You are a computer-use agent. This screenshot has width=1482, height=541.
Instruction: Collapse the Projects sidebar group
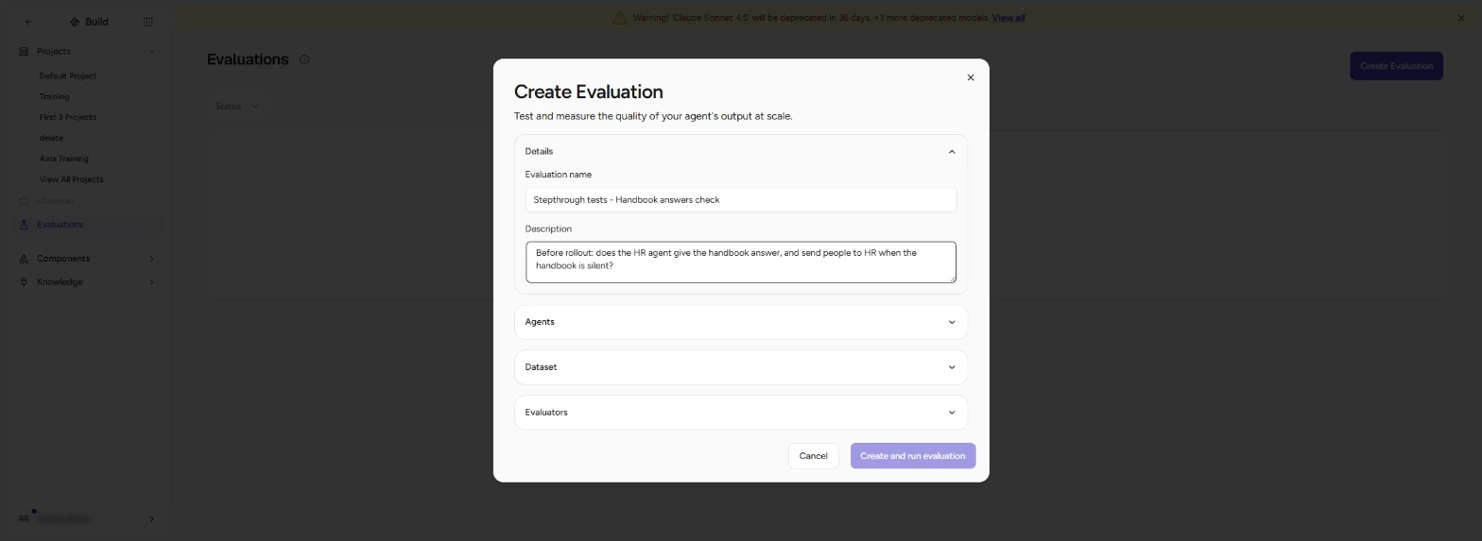tap(151, 51)
